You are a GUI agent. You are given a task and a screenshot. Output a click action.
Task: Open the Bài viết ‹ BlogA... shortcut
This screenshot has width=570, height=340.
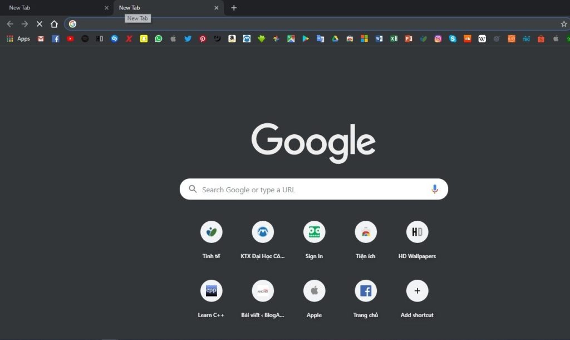pos(263,299)
